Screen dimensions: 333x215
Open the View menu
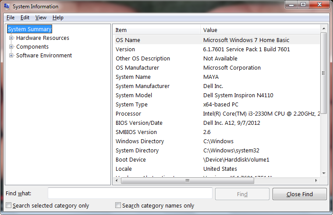coord(41,18)
